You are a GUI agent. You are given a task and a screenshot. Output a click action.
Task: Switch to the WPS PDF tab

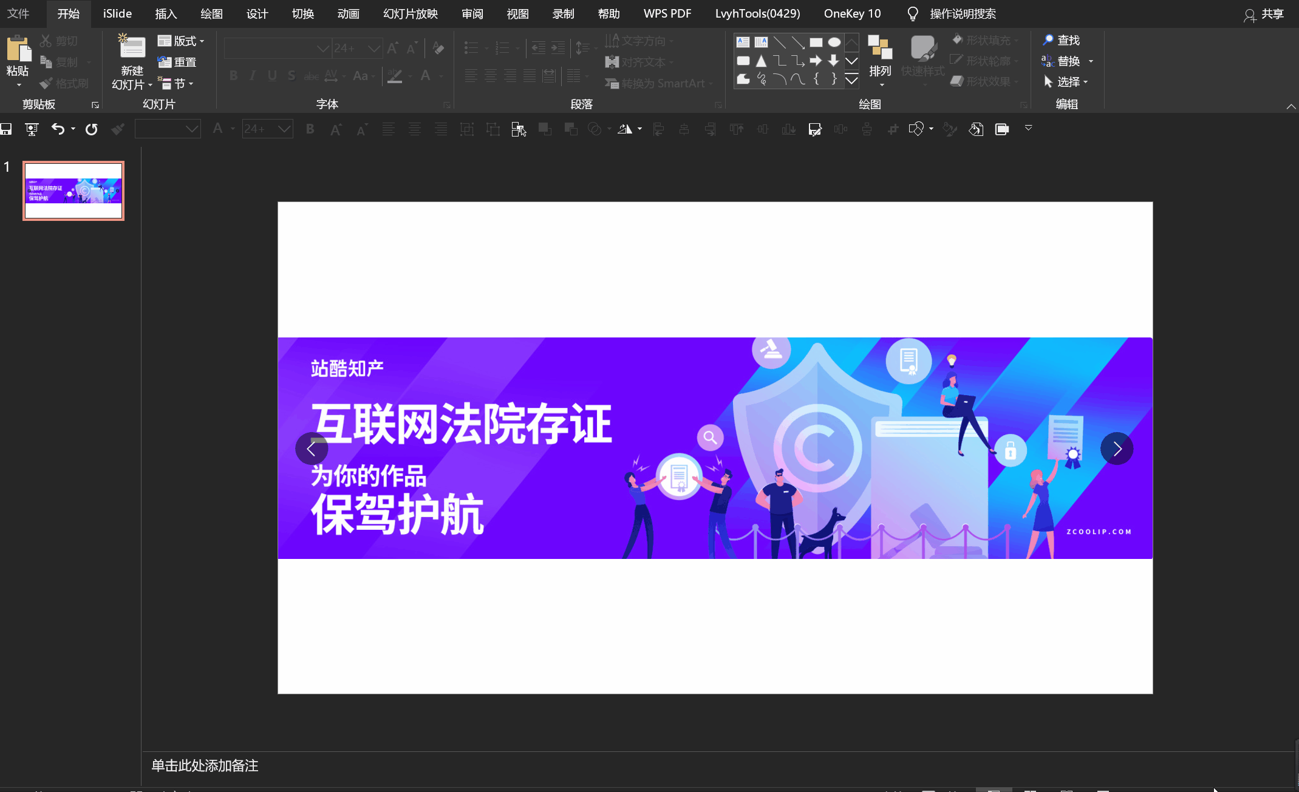pyautogui.click(x=667, y=13)
